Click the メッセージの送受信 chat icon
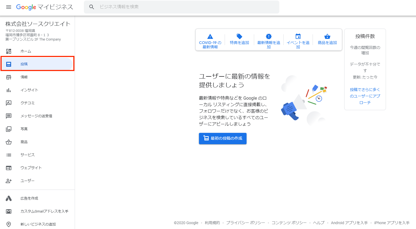This screenshot has height=229, width=416. coord(9,116)
